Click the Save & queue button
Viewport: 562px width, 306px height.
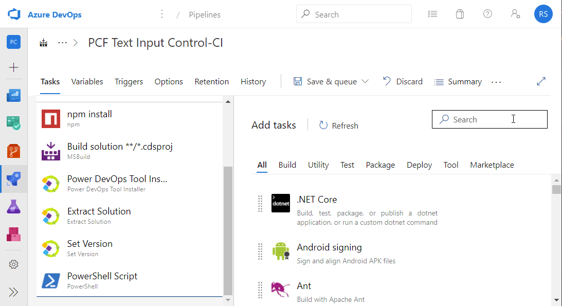click(x=325, y=82)
